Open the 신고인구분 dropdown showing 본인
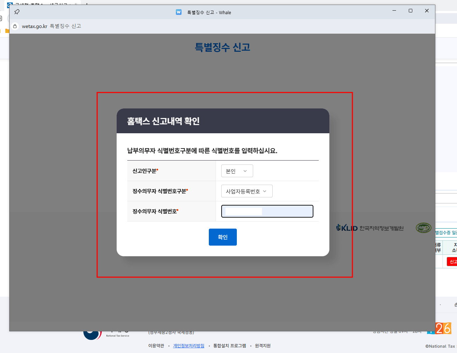Image resolution: width=457 pixels, height=353 pixels. click(x=236, y=170)
